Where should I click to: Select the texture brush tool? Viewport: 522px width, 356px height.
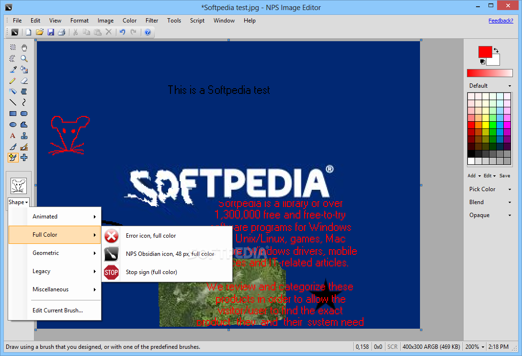click(24, 147)
